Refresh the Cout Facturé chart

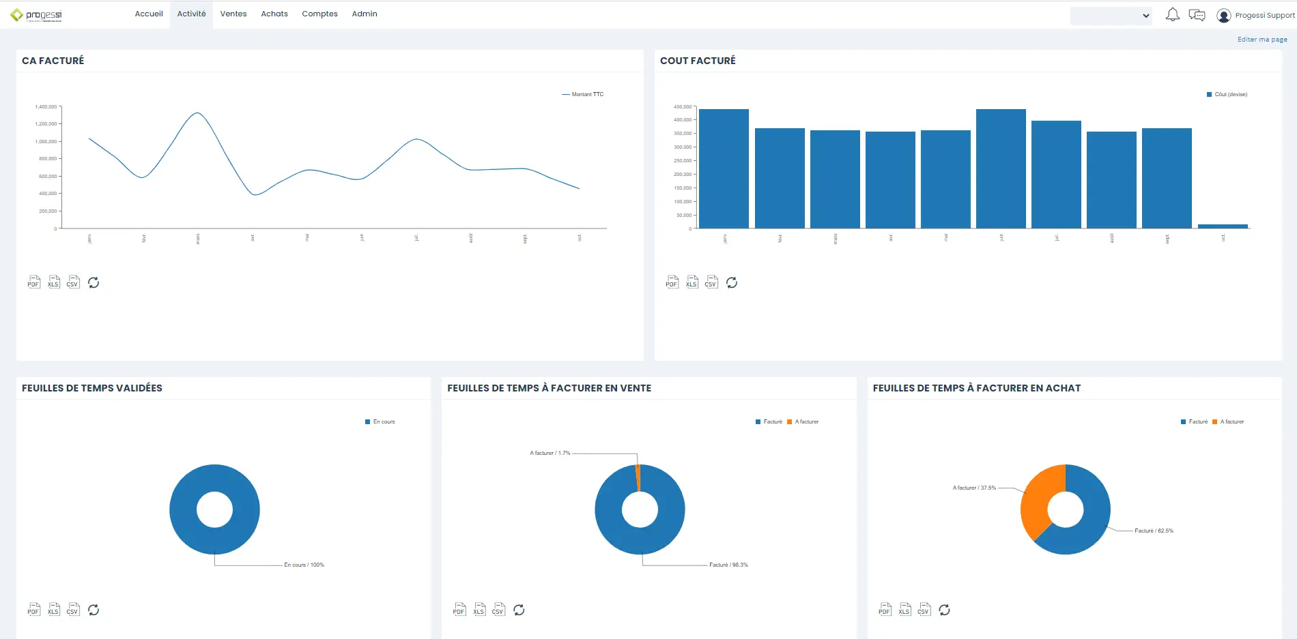732,282
